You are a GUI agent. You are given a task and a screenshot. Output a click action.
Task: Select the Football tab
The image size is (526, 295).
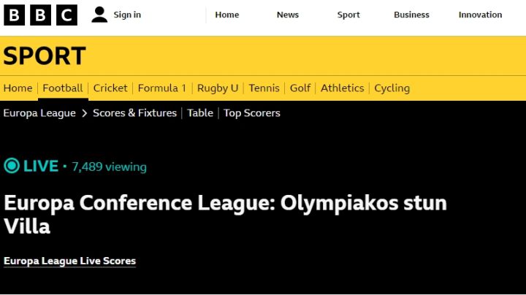[x=63, y=88]
